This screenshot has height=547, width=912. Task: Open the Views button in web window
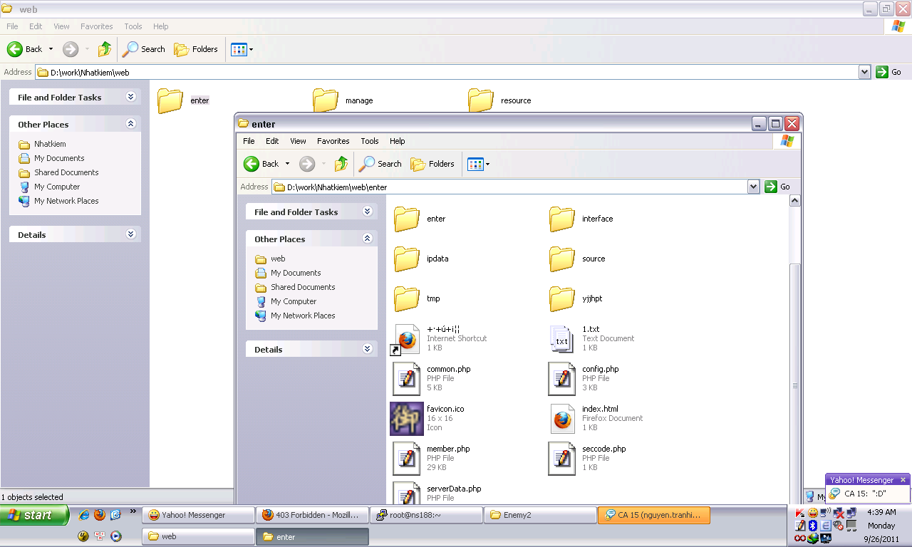point(242,49)
